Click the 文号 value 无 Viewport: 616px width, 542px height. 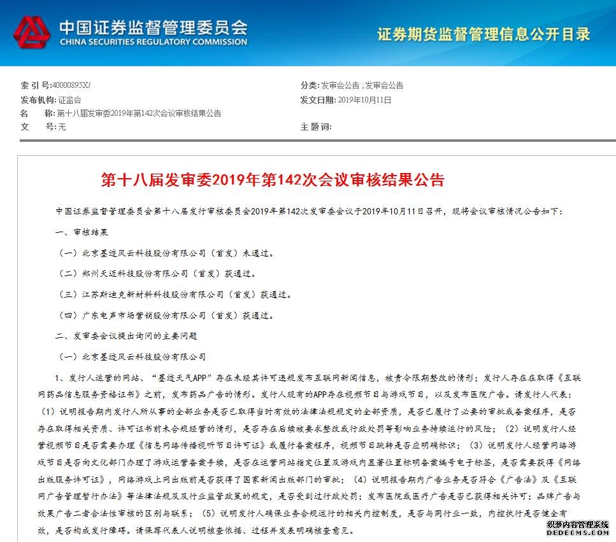click(62, 127)
